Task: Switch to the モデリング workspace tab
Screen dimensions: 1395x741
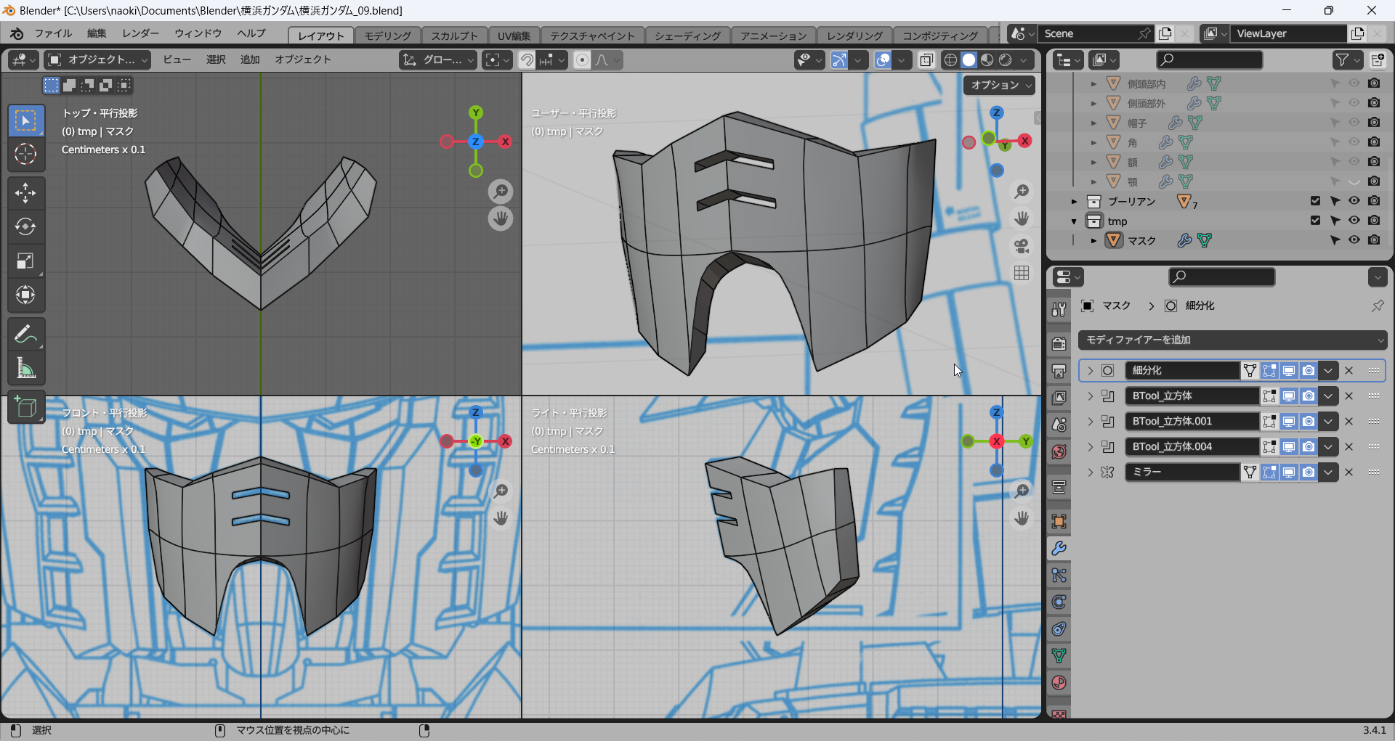Action: (x=387, y=36)
